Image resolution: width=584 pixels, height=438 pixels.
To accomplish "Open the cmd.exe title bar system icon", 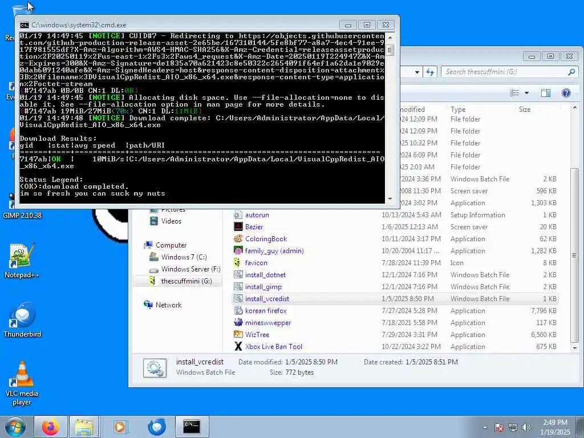I will 24,25.
